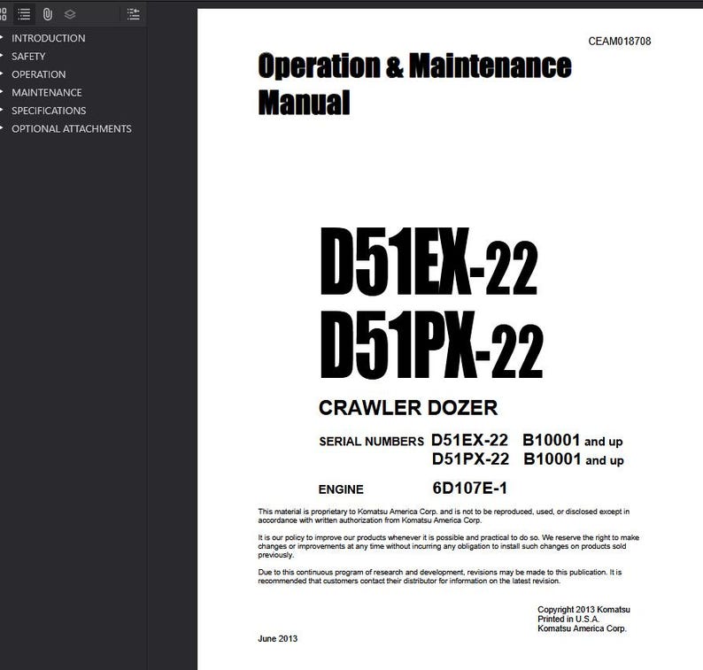703x670 pixels.
Task: Click the SERIAL NUMBERS label
Action: [x=371, y=442]
